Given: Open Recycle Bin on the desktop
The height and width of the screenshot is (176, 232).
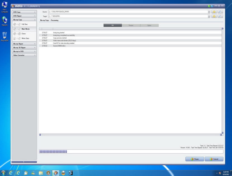Looking at the screenshot, I should click(x=4, y=36).
